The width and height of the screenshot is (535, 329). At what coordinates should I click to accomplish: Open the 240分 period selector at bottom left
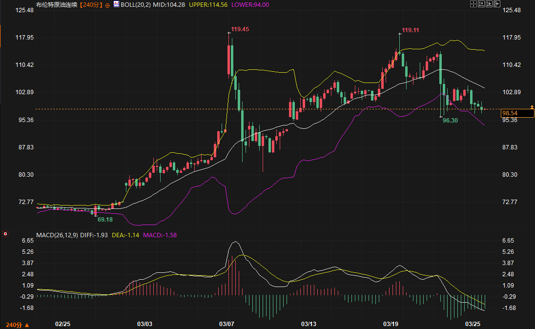coord(18,325)
